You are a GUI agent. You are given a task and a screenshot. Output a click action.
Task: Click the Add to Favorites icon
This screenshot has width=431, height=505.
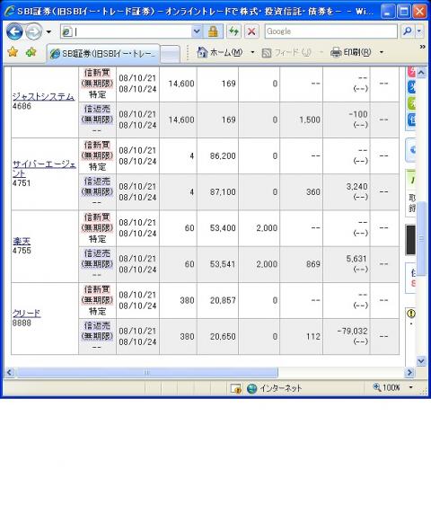point(31,51)
